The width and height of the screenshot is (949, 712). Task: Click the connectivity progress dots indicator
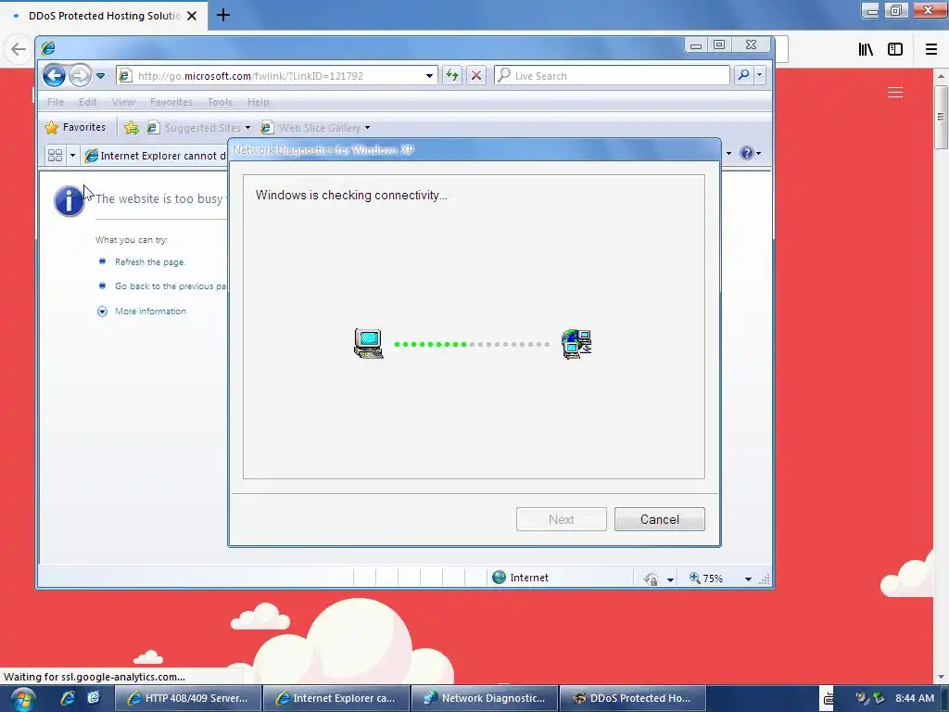tap(472, 345)
